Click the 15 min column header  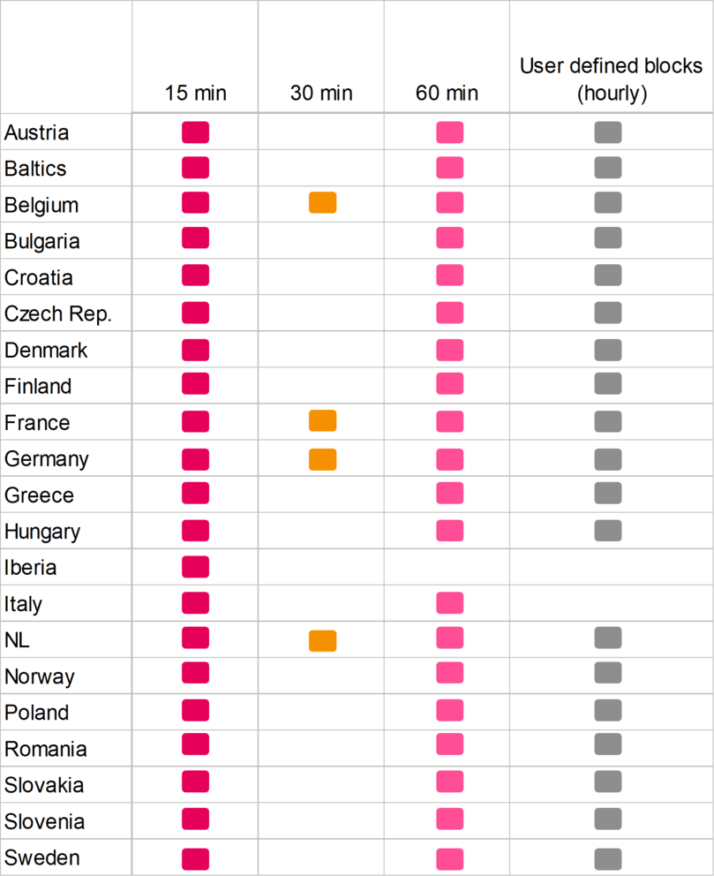[195, 93]
